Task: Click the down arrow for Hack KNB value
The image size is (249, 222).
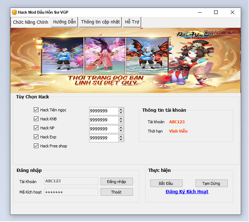Action: tap(121, 122)
